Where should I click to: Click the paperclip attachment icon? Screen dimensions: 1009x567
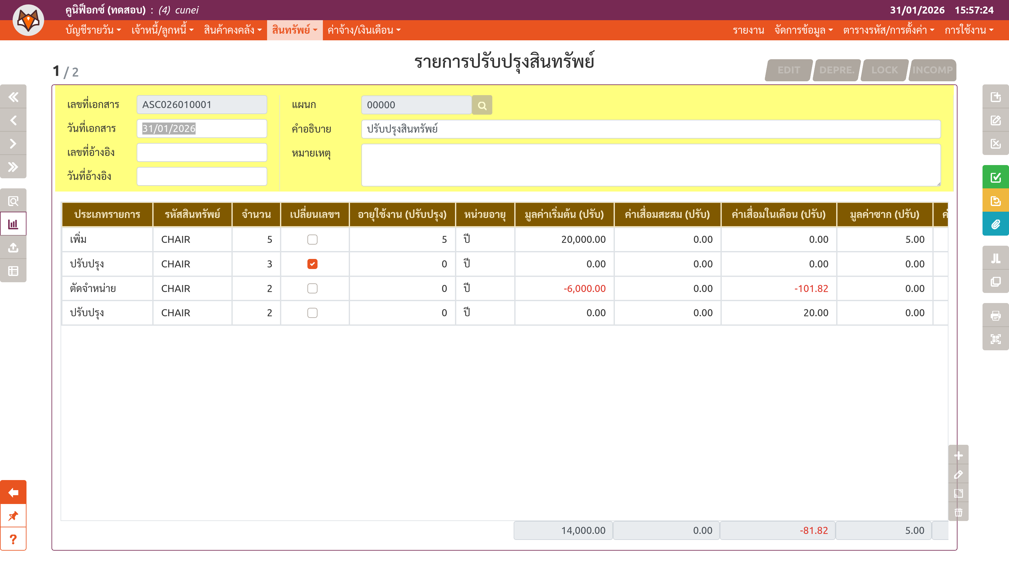coord(995,224)
